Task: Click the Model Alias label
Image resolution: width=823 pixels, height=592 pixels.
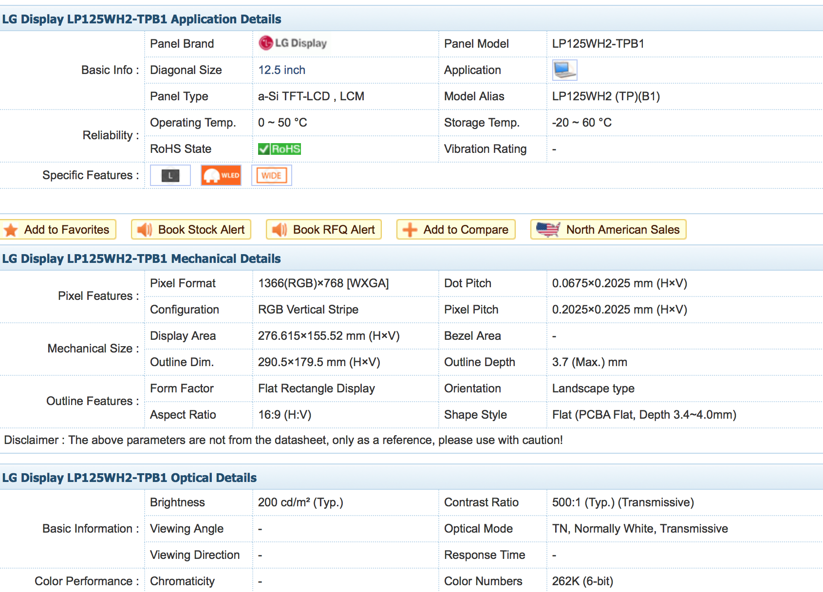Action: (474, 96)
